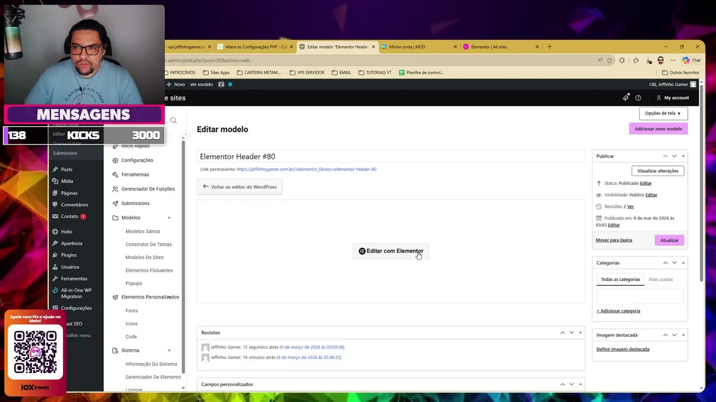Open Mídia in the WordPress sidebar
716x402 pixels.
point(67,181)
